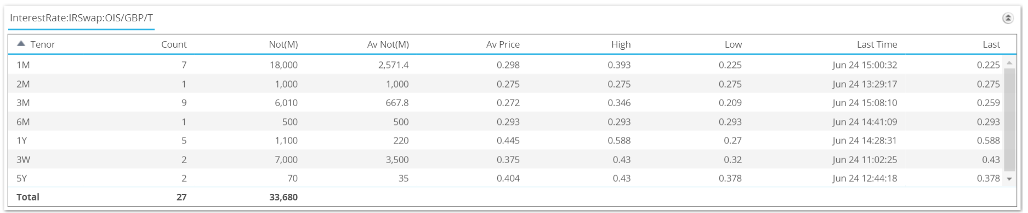Image resolution: width=1028 pixels, height=213 pixels.
Task: Select the 5Y tenor row
Action: click(x=506, y=178)
